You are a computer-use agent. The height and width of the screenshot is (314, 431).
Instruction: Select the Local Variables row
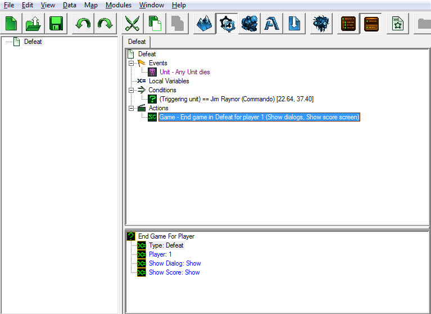tap(169, 81)
